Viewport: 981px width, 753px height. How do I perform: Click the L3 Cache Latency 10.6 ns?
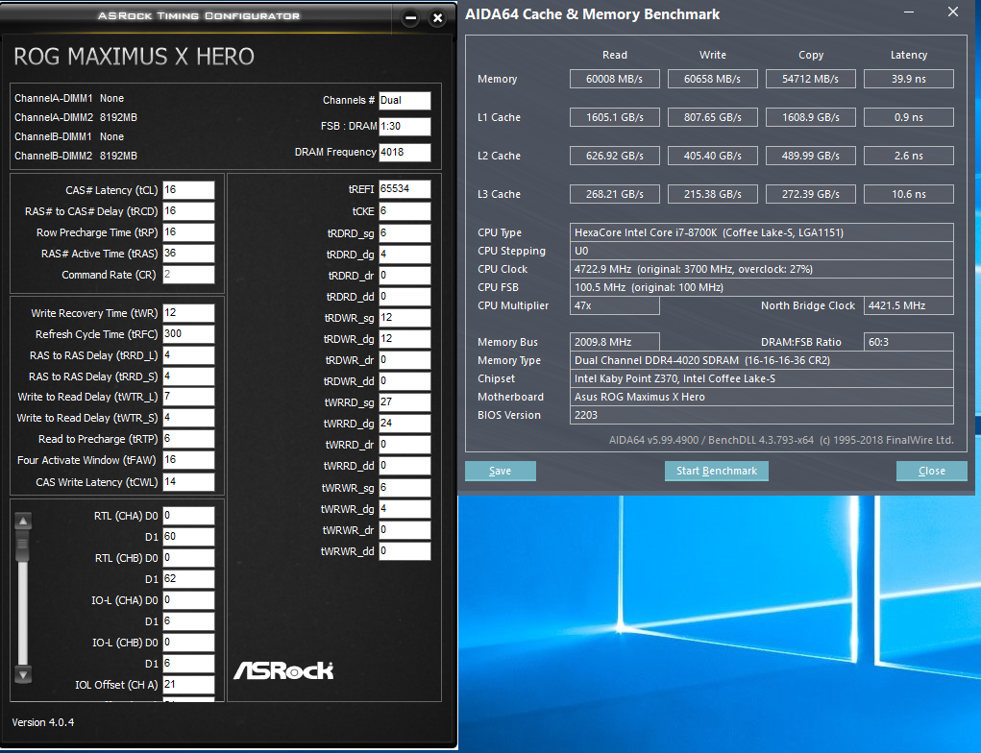[x=908, y=195]
